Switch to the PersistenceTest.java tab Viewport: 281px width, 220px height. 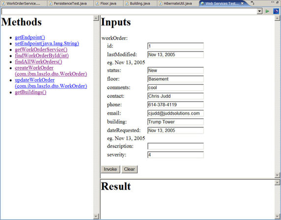tap(68, 3)
